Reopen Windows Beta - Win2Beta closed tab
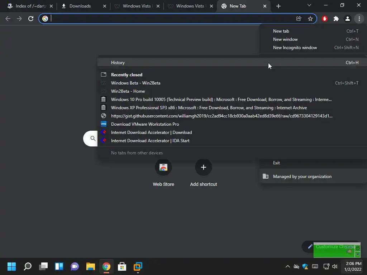Screen dimensions: 367x275 [x=232, y=83]
